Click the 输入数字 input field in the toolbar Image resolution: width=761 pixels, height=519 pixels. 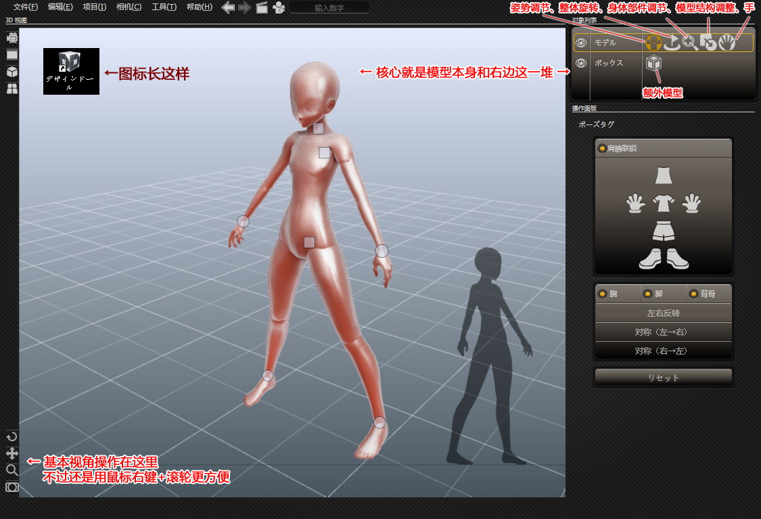[330, 7]
